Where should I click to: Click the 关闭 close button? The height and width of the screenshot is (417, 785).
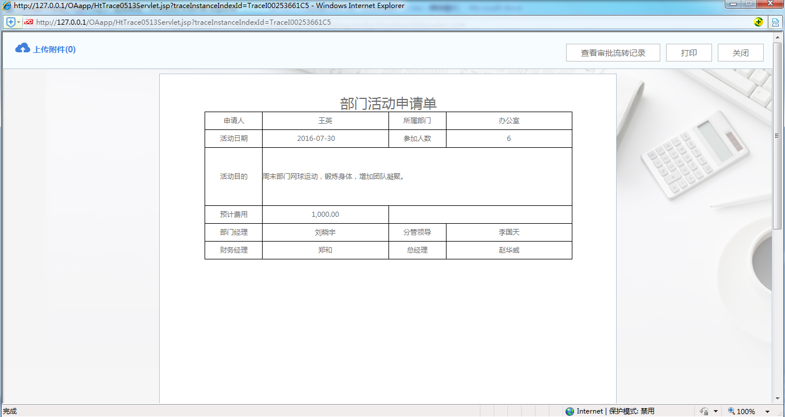tap(740, 53)
